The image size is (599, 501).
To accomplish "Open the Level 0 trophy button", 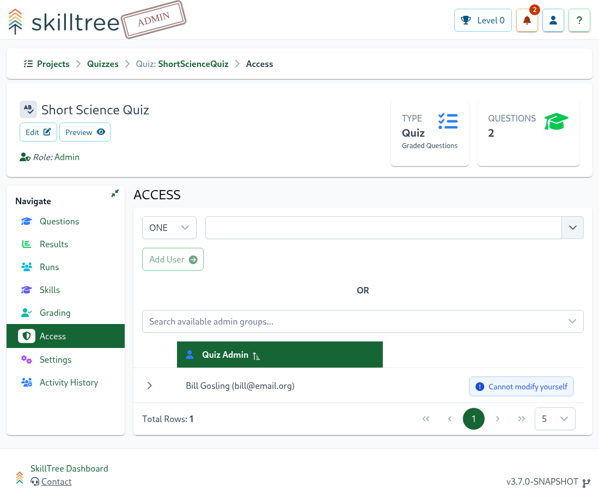I will pos(483,20).
